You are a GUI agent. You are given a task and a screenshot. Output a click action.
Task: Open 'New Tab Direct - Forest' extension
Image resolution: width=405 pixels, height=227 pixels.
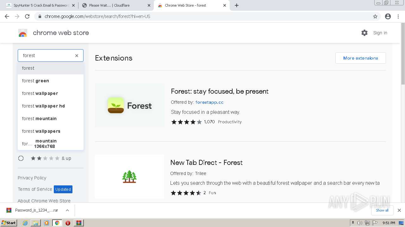pyautogui.click(x=206, y=163)
